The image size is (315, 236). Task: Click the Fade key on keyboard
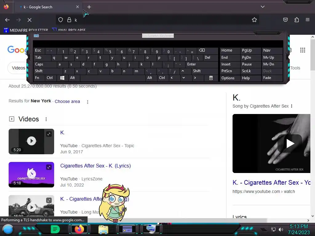[x=272, y=78]
